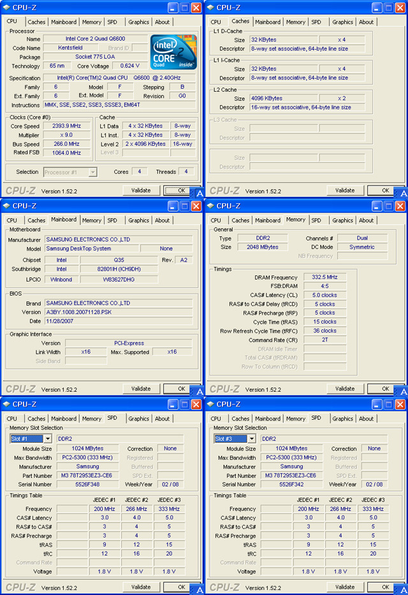Open Graphics tab in Processor window
The width and height of the screenshot is (408, 595).
click(139, 22)
